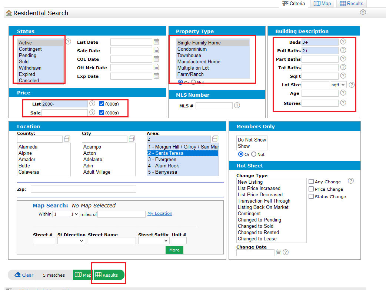Open the Change Date calendar icon
The width and height of the screenshot is (386, 290).
pos(279,252)
